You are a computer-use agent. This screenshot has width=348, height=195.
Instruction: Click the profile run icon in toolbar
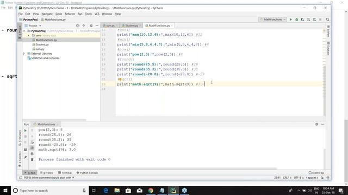pyautogui.click(x=308, y=19)
